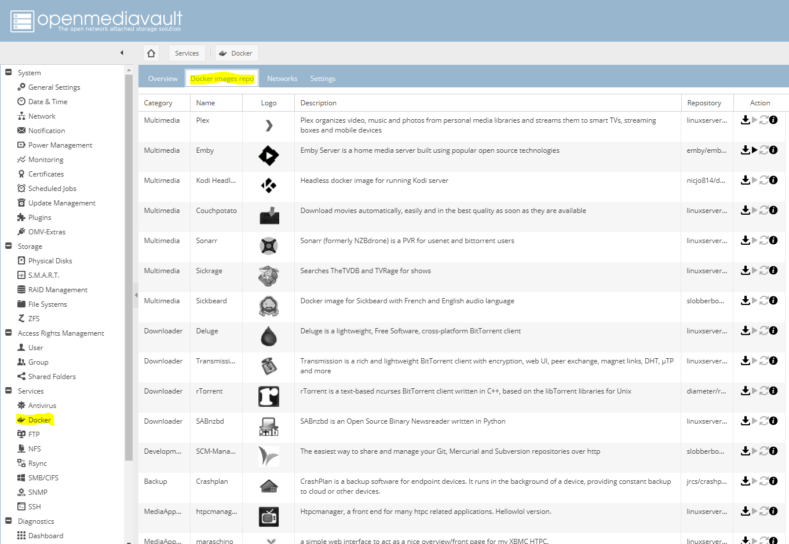Select the Docker images repo tab
This screenshot has height=544, width=789.
pyautogui.click(x=222, y=79)
